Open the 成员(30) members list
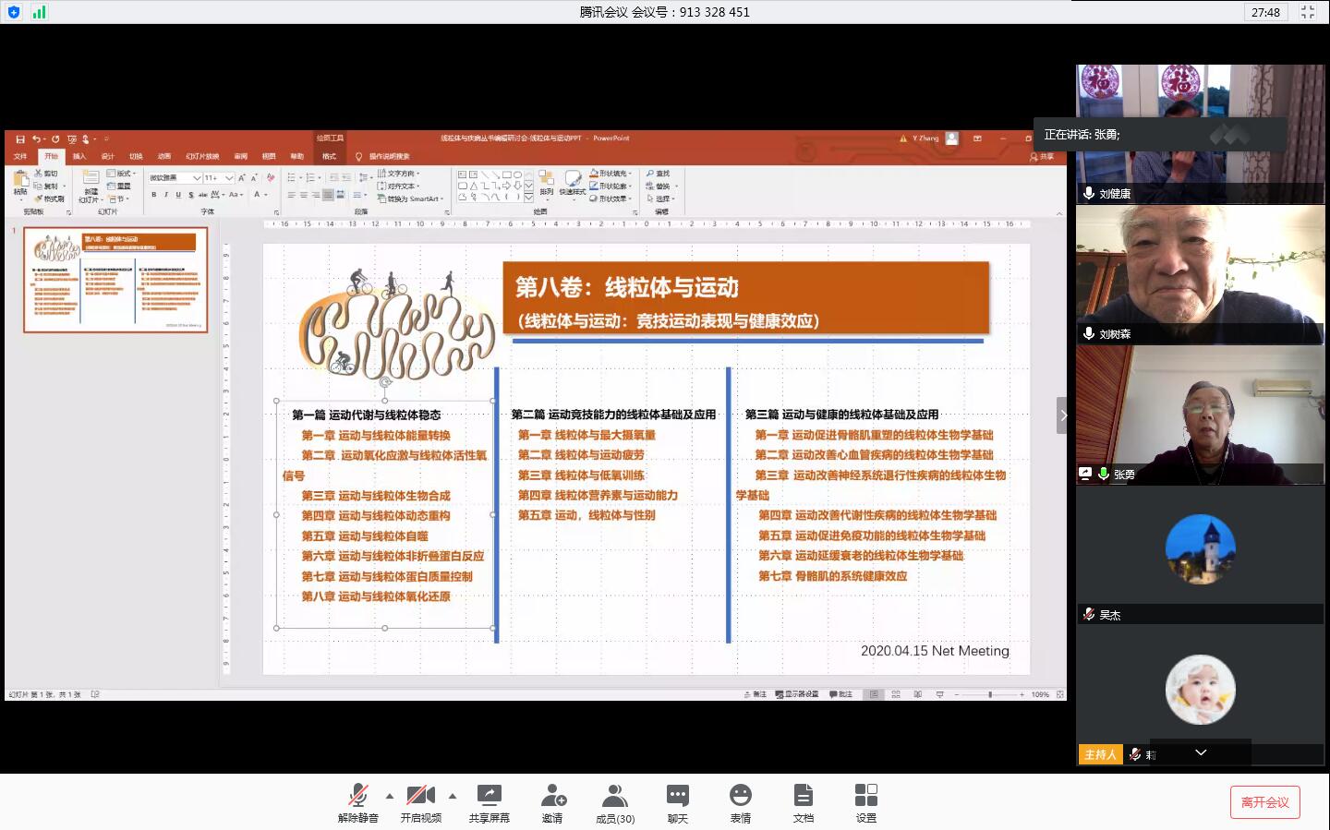 click(x=614, y=801)
